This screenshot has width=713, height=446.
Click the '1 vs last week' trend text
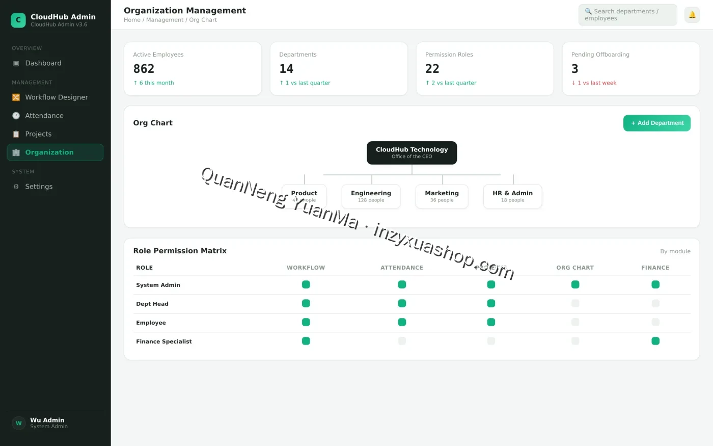pos(594,83)
